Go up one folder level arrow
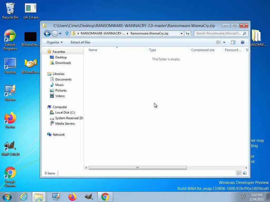The width and height of the screenshot is (270, 202). 67,33
